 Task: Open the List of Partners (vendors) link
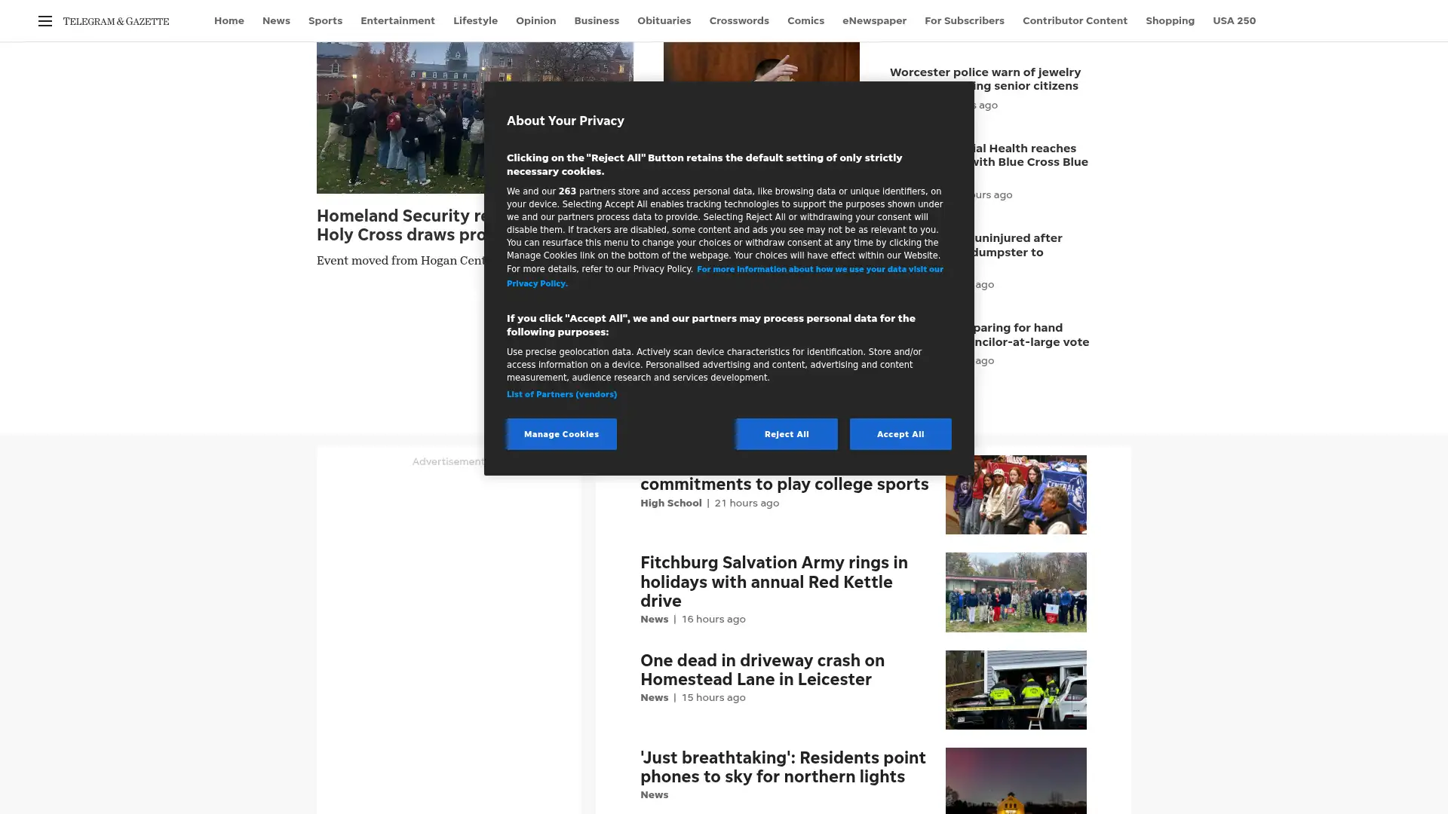coord(561,393)
